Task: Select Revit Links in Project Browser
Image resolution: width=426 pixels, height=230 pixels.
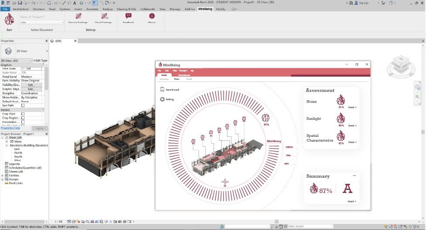Action: click(16, 183)
